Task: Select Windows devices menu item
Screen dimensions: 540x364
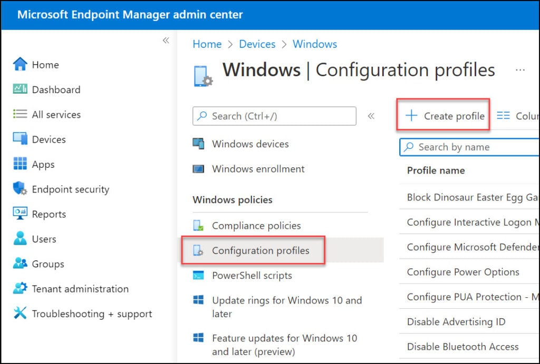Action: [250, 144]
